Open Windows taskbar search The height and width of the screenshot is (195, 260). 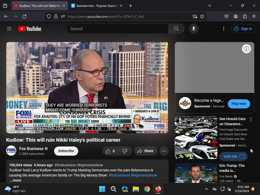[x=113, y=189]
